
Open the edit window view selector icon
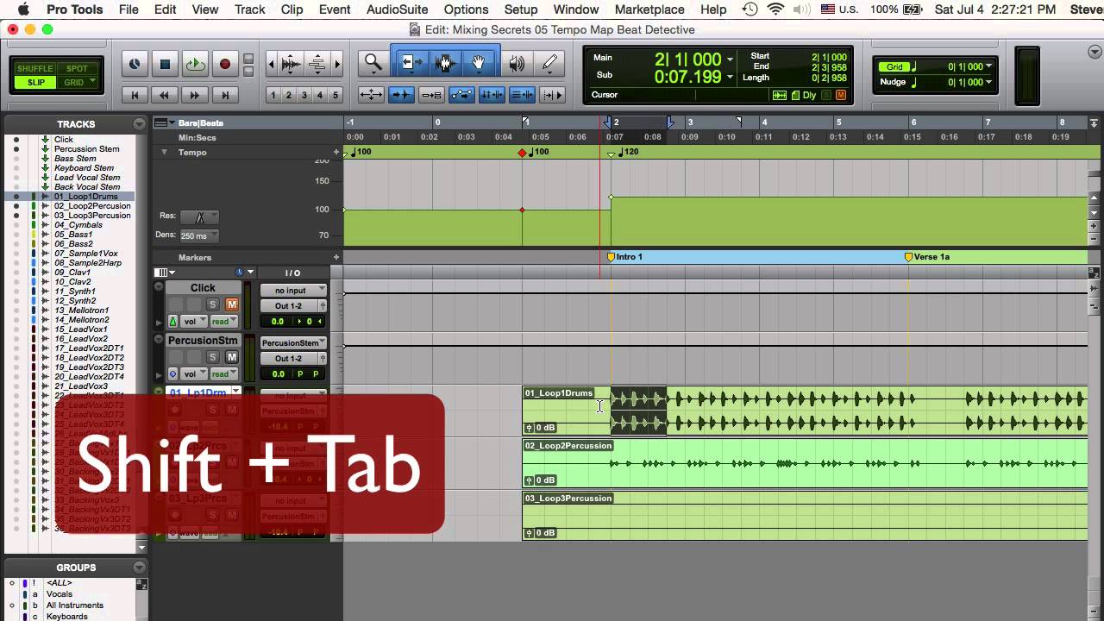(163, 273)
